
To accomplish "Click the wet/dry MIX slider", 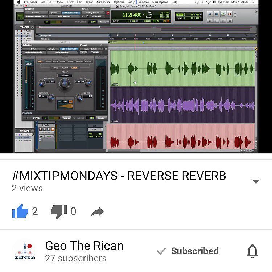I will coord(65,106).
